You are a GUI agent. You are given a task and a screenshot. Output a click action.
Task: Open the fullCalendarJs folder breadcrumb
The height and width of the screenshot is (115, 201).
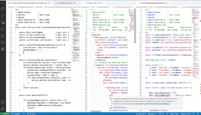(x=103, y=7)
